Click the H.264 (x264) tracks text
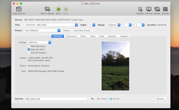179x110 pixels. click(x=40, y=58)
